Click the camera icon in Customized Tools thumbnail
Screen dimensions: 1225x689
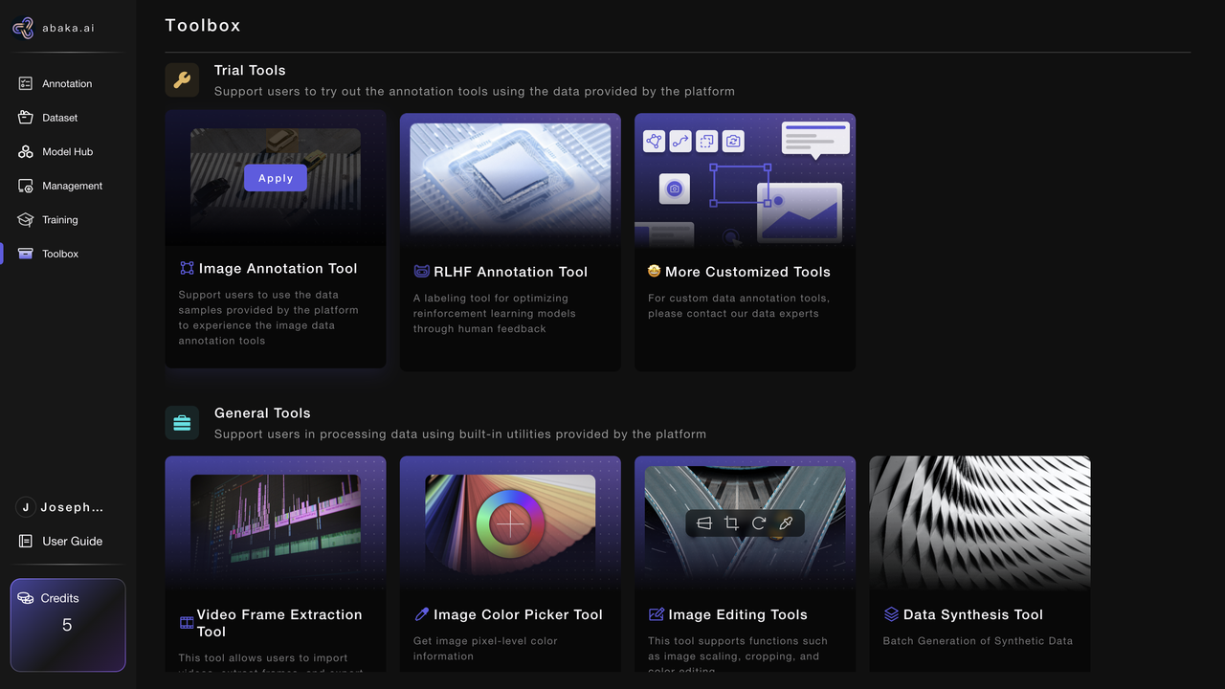[x=675, y=189]
